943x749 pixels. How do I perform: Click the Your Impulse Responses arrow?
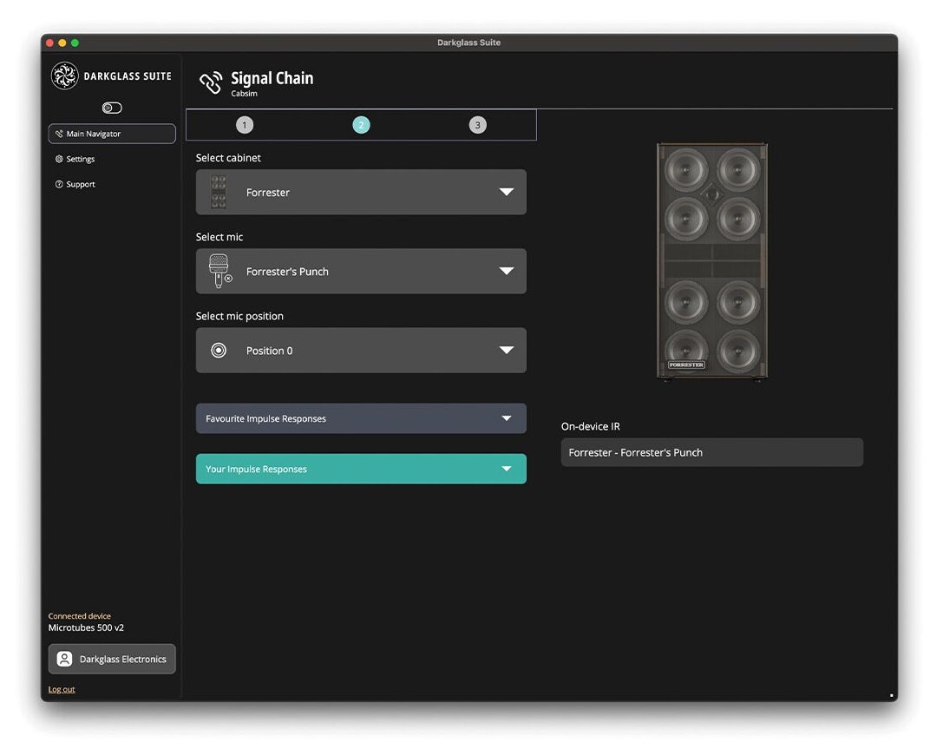coord(507,469)
